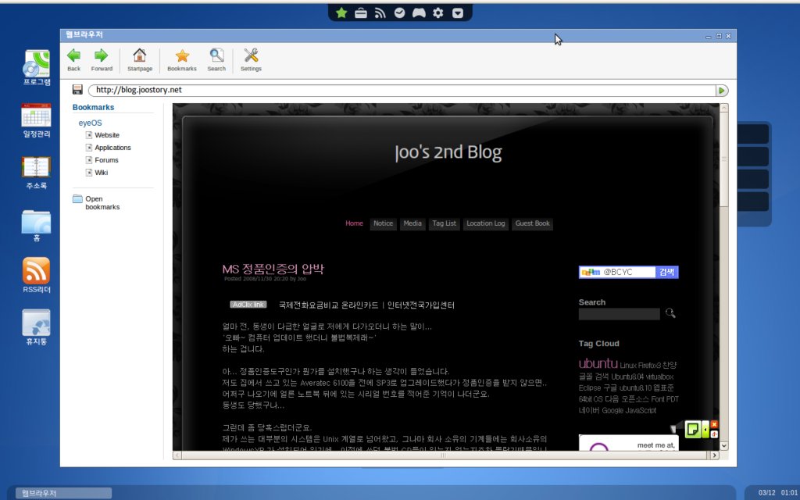
Task: Click the Eclipse tag in Tag Cloud
Action: (590, 388)
